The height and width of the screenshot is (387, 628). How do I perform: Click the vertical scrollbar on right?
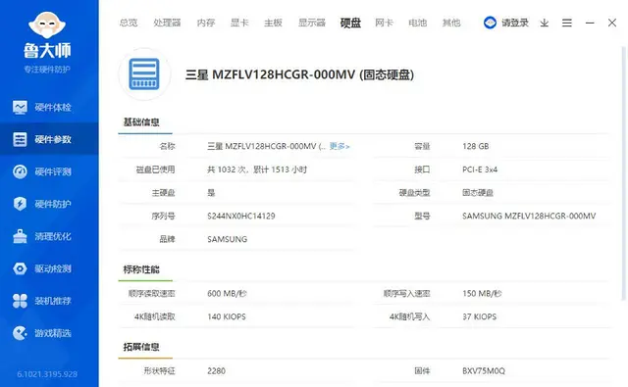pos(623,173)
